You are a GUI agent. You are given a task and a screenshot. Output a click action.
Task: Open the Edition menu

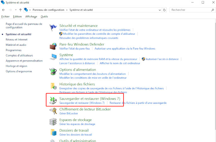[x=17, y=16]
